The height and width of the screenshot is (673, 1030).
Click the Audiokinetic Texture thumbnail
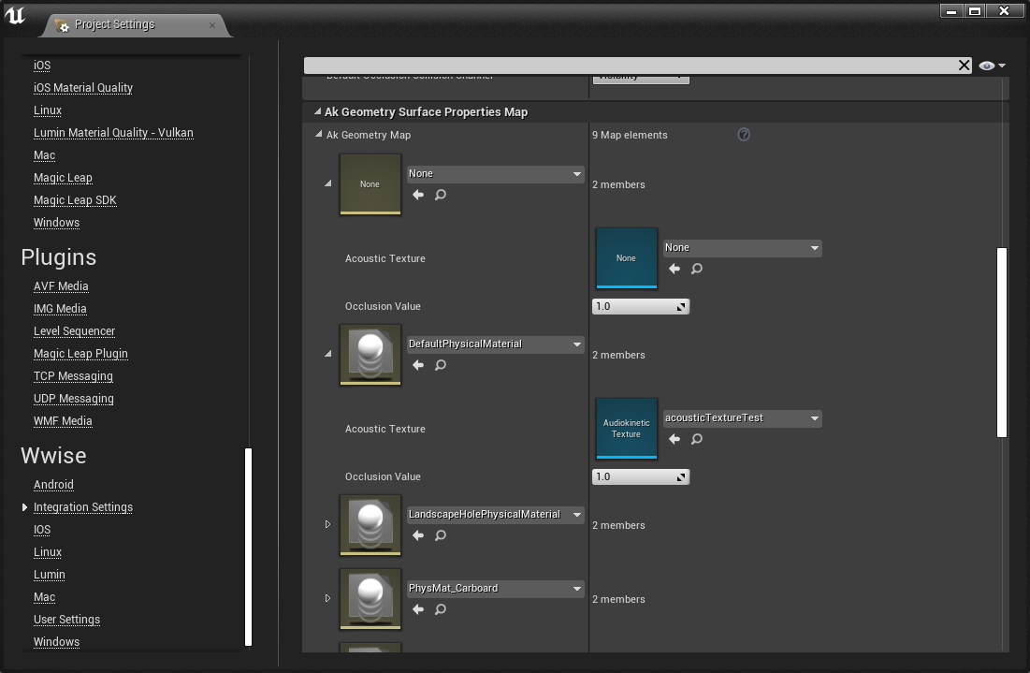point(626,429)
